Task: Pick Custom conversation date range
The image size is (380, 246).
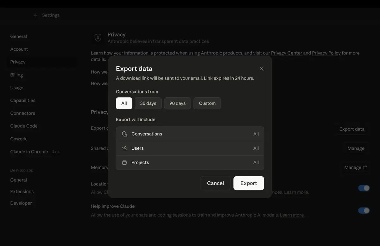Action: [x=207, y=103]
